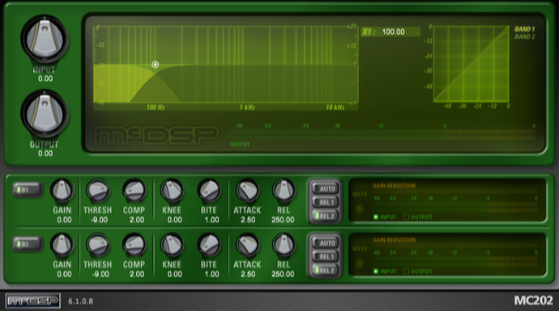Click the MC202 plugin name label
This screenshot has height=311, width=559.
click(x=533, y=300)
